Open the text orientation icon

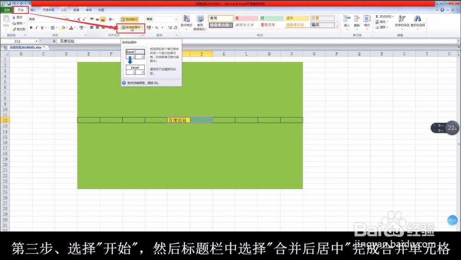(x=111, y=19)
